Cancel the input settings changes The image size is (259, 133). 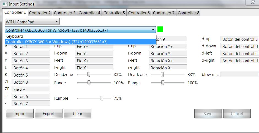coord(237,114)
